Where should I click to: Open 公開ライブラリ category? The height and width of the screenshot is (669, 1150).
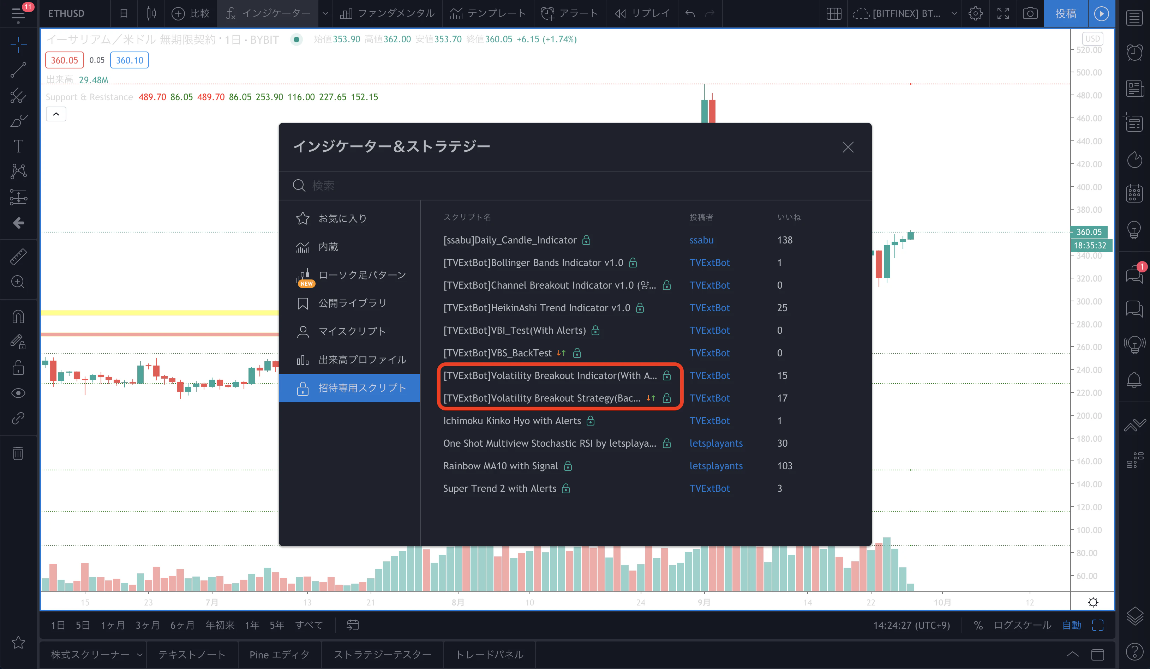[349, 303]
